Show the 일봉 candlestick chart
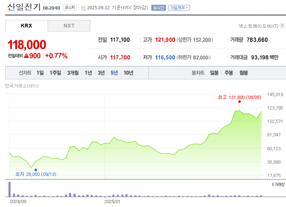Screen dimensions: 286x207 (214, 73)
